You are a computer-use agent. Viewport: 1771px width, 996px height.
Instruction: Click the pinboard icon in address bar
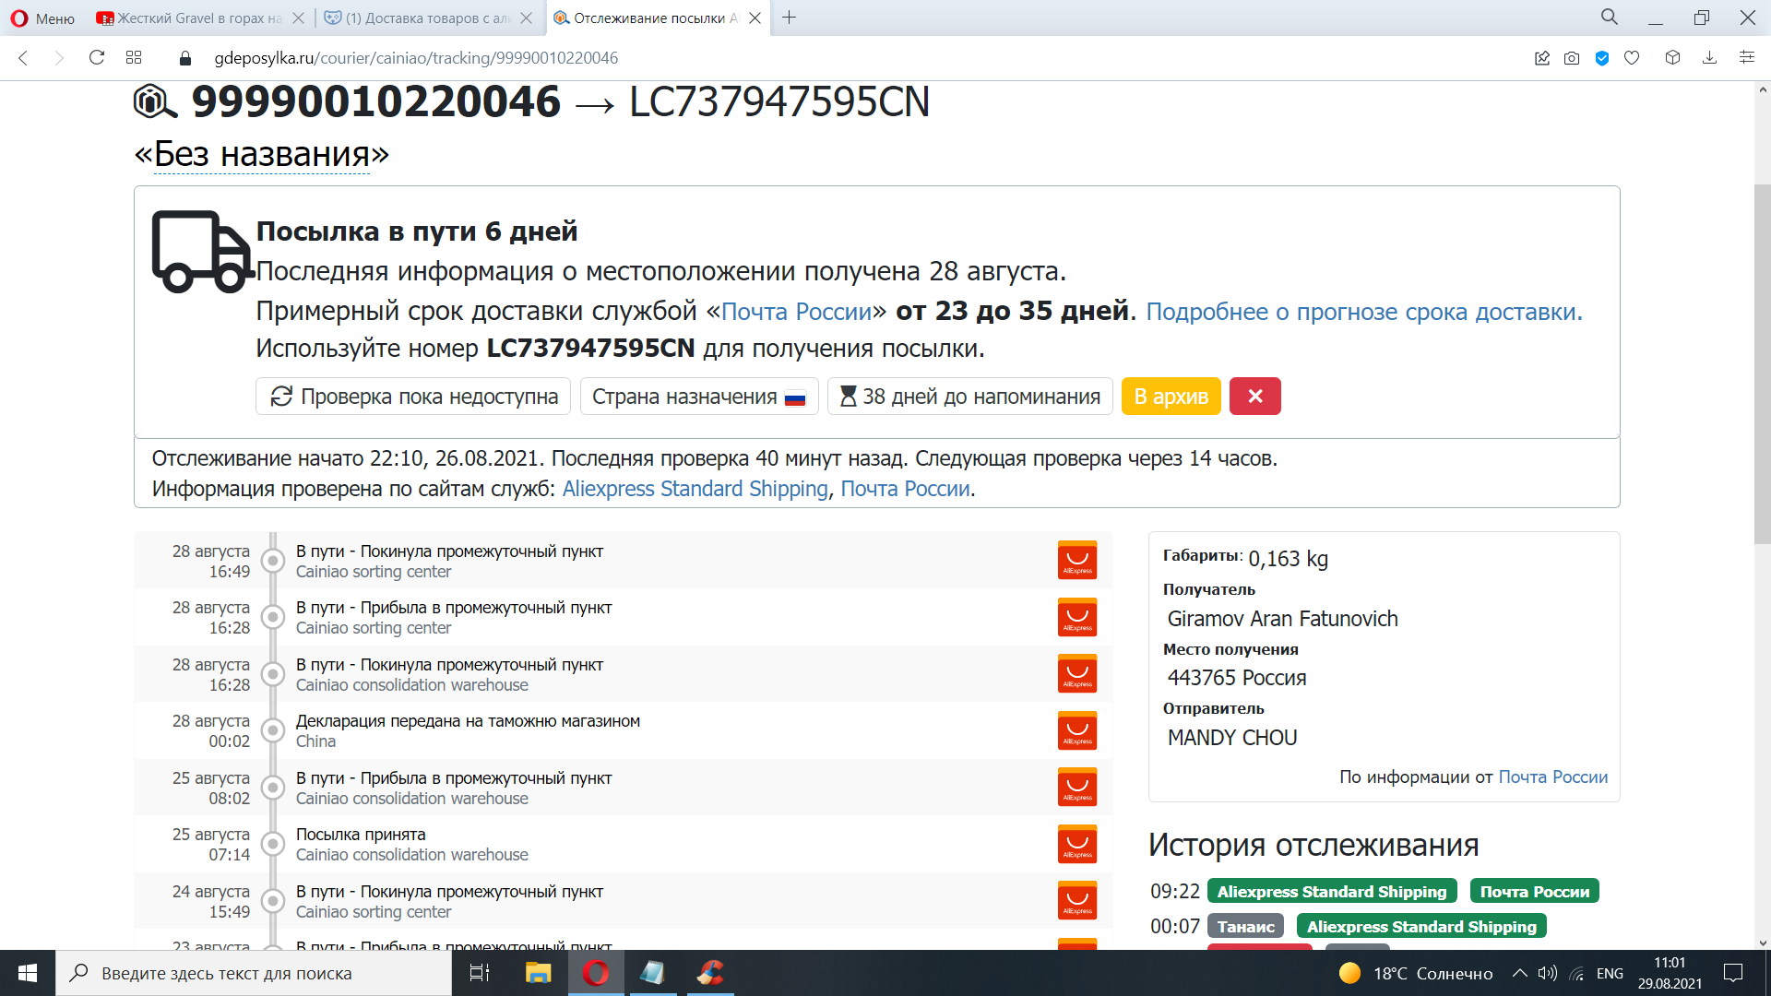1542,58
